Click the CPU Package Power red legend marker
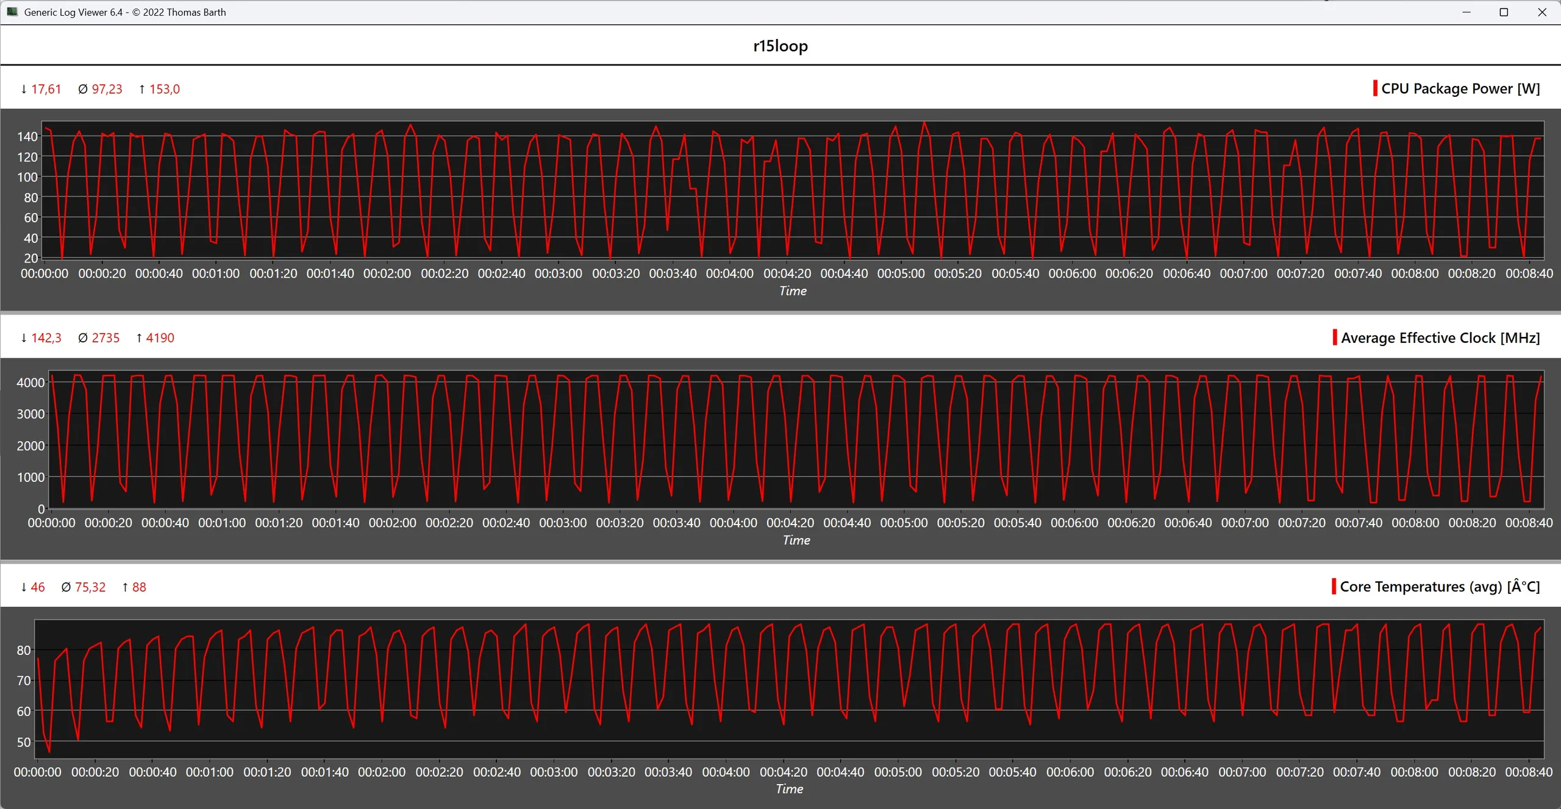The image size is (1561, 809). (1374, 88)
